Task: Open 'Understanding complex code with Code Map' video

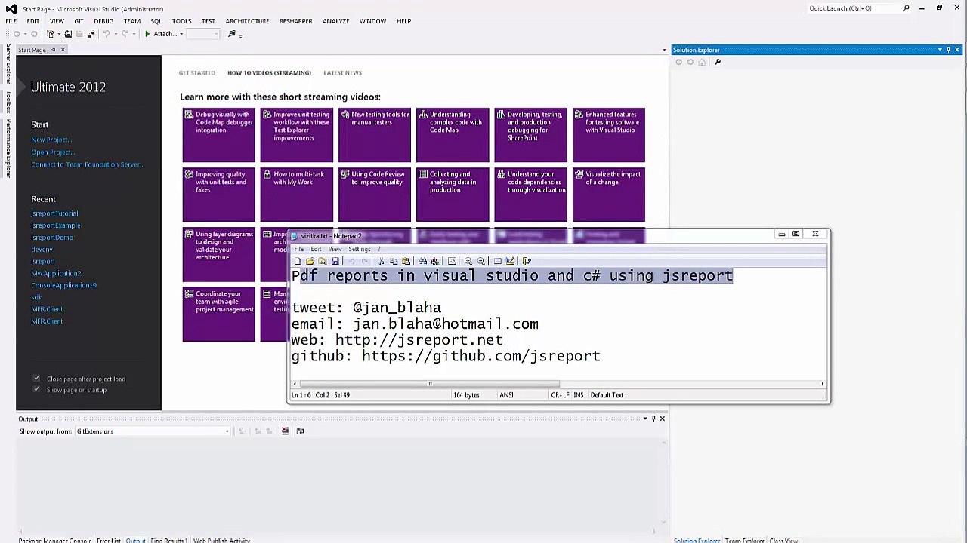Action: [x=453, y=135]
